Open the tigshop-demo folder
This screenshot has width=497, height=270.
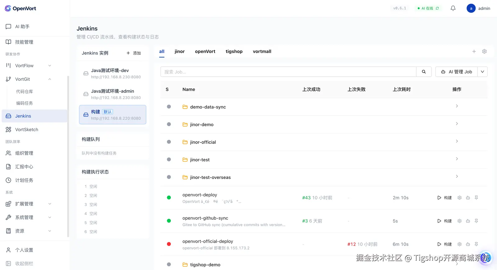click(x=205, y=265)
